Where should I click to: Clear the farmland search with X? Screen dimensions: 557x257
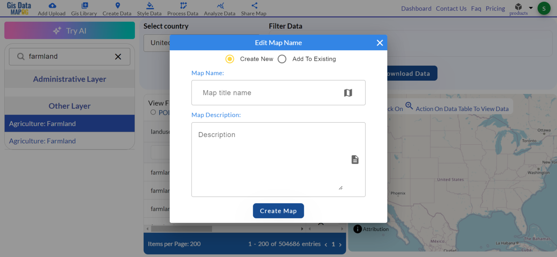coord(118,56)
